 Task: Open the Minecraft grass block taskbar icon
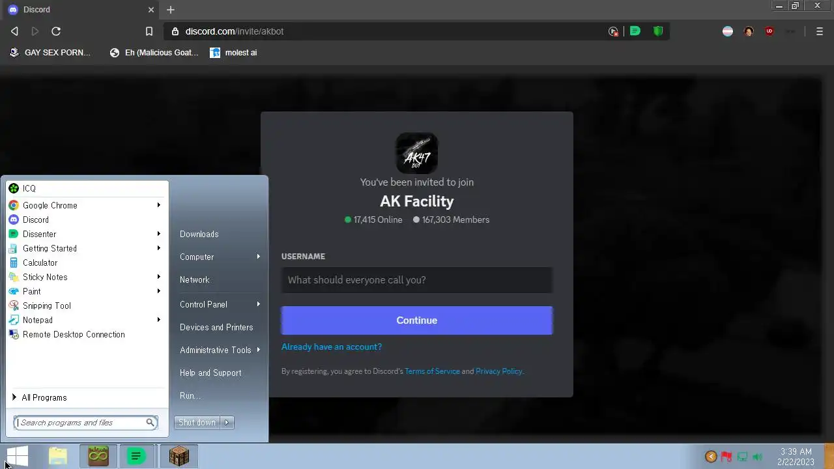[98, 456]
